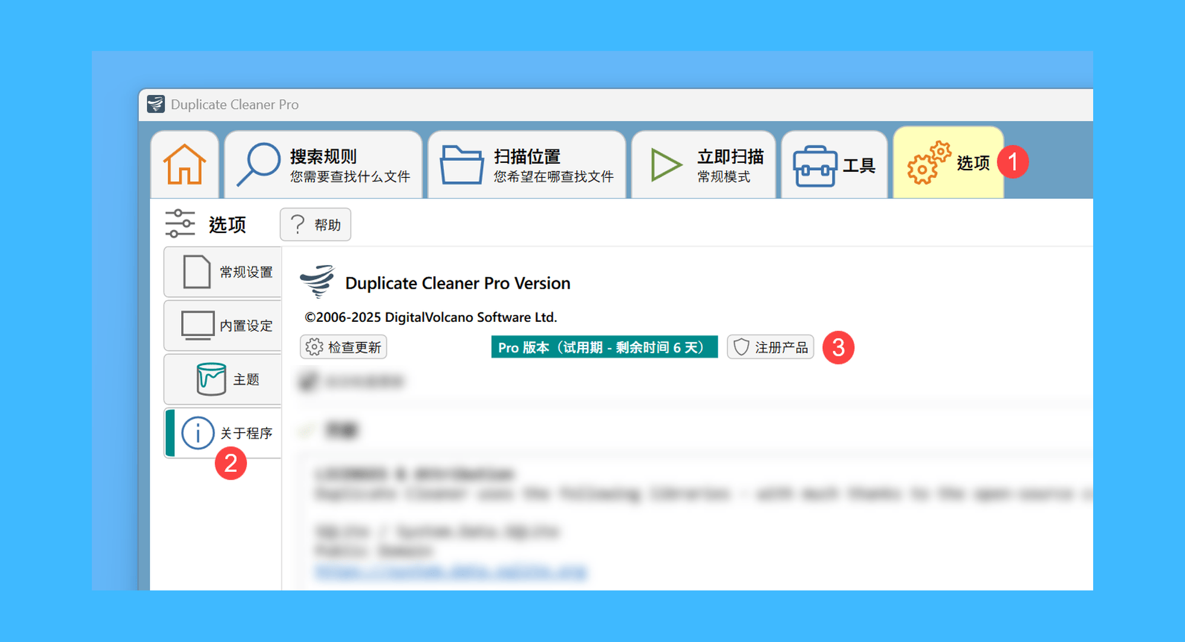Image resolution: width=1185 pixels, height=642 pixels.
Task: Open the Home tab with house icon
Action: (x=184, y=165)
